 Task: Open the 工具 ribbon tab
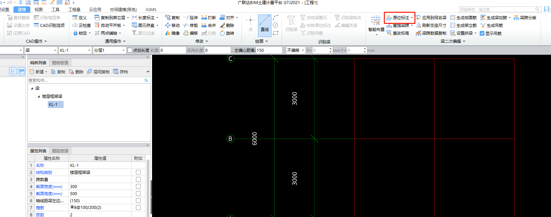coord(56,9)
